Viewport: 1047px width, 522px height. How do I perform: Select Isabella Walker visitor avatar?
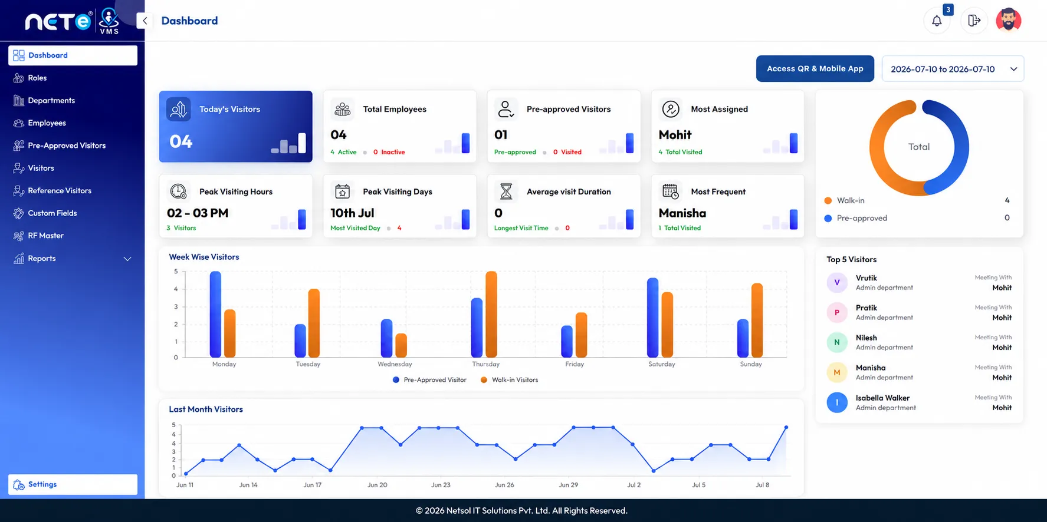836,403
